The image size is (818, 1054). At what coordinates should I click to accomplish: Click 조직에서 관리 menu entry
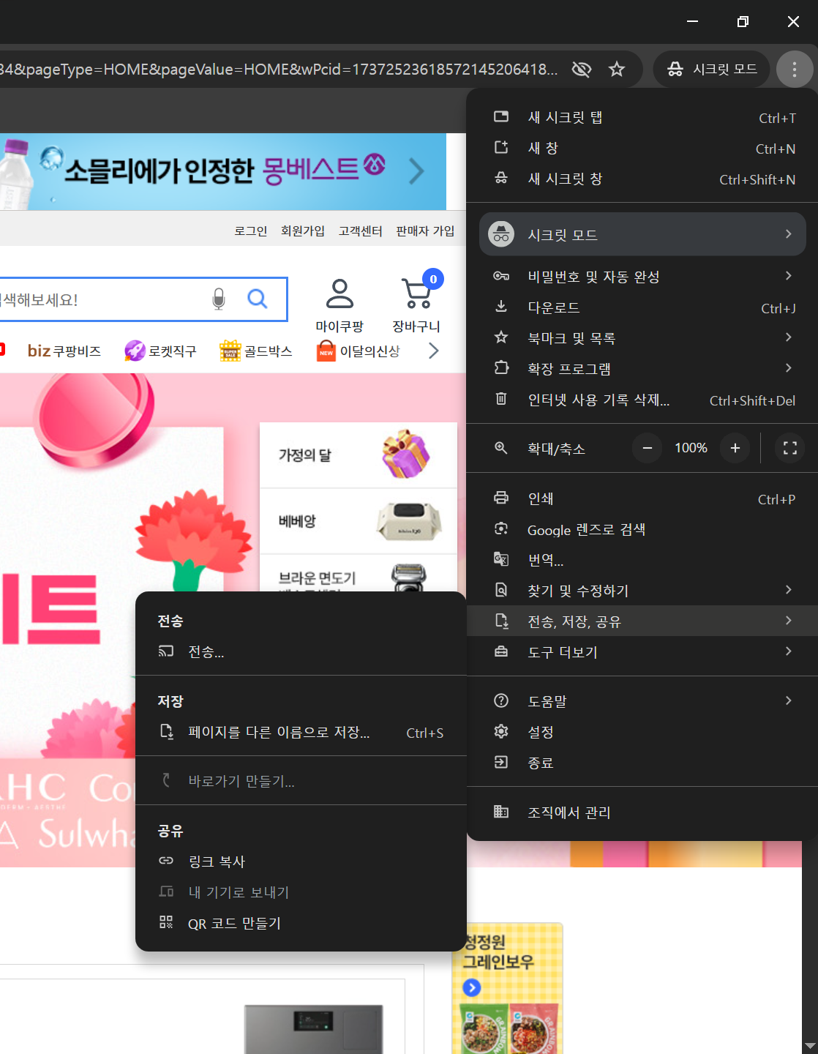pyautogui.click(x=642, y=812)
